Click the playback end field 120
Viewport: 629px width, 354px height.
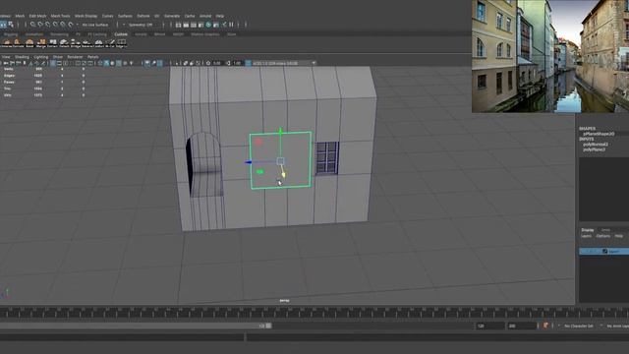(489, 325)
